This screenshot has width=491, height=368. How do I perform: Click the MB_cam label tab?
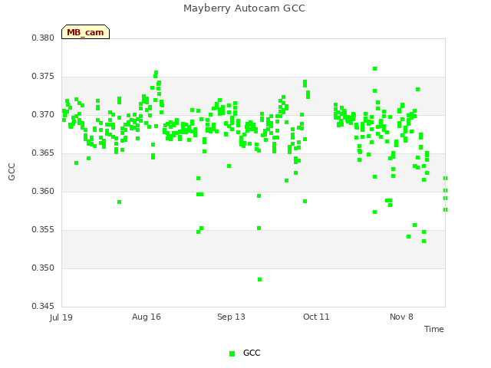point(85,32)
